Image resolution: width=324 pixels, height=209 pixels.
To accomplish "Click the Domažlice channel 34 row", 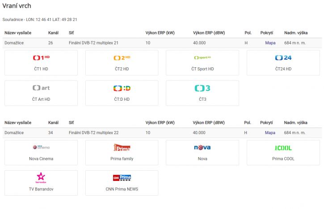I will (162, 133).
